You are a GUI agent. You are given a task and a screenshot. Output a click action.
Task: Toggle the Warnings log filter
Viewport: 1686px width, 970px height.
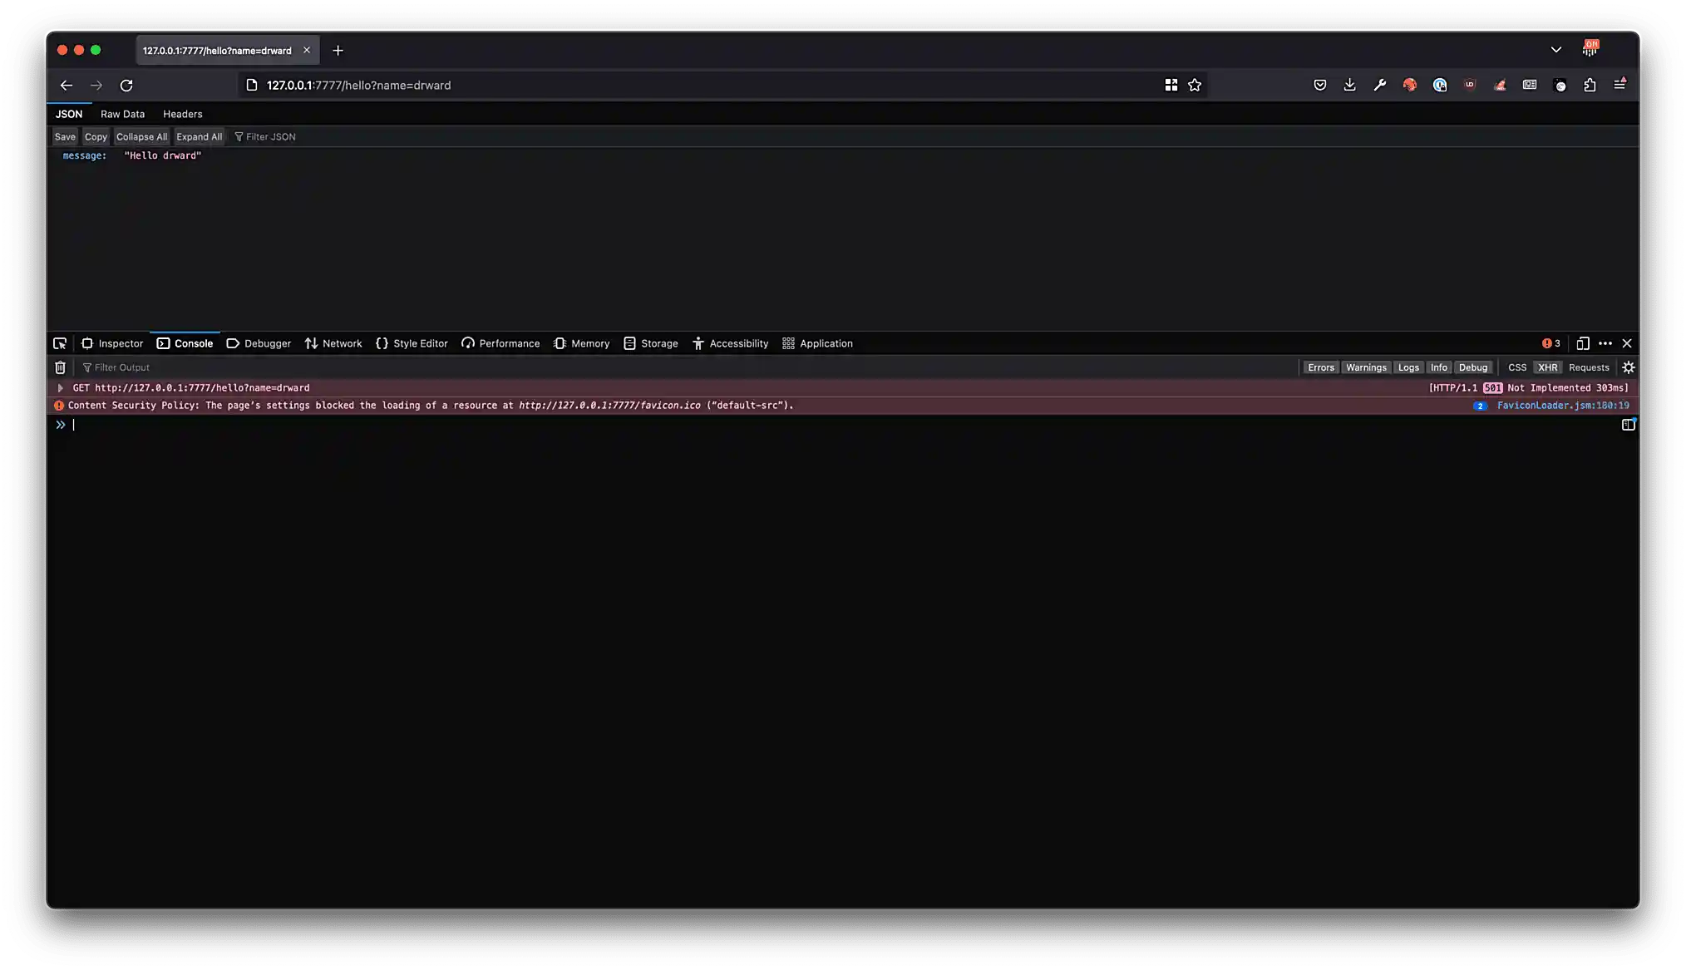1366,367
